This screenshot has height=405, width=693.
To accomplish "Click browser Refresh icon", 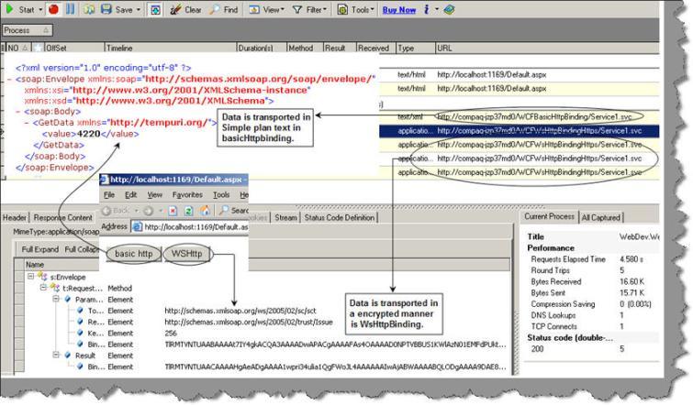I will (188, 211).
